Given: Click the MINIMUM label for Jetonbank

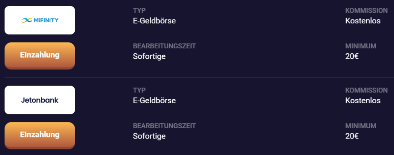Looking at the screenshot, I should [361, 126].
